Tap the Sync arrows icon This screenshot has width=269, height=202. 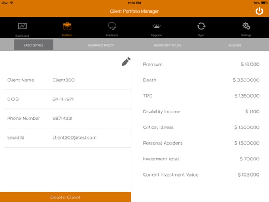point(201,26)
